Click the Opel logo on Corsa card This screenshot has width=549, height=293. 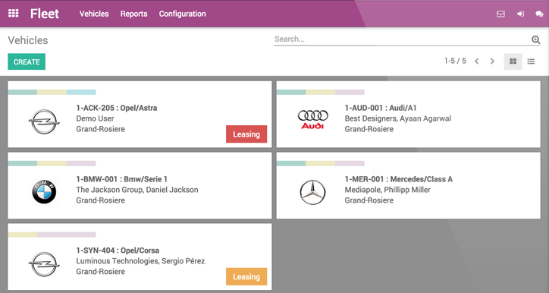(x=44, y=264)
